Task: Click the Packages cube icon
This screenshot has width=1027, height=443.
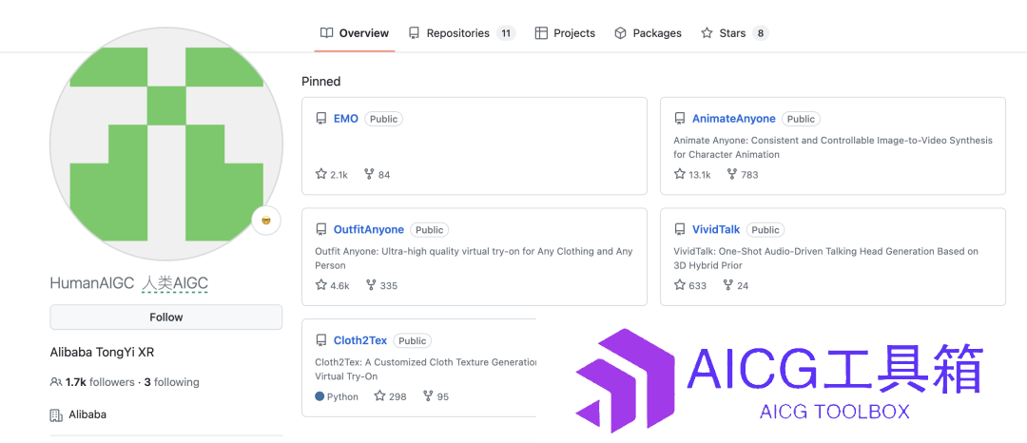Action: click(620, 32)
